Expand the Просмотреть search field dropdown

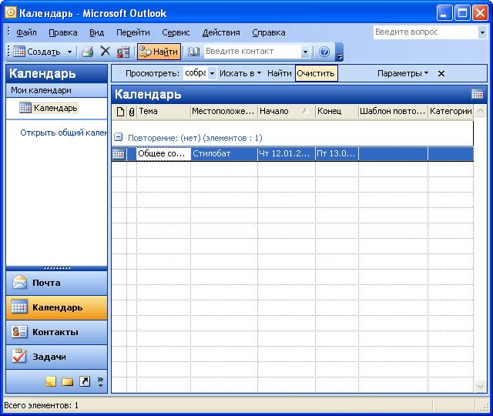213,74
